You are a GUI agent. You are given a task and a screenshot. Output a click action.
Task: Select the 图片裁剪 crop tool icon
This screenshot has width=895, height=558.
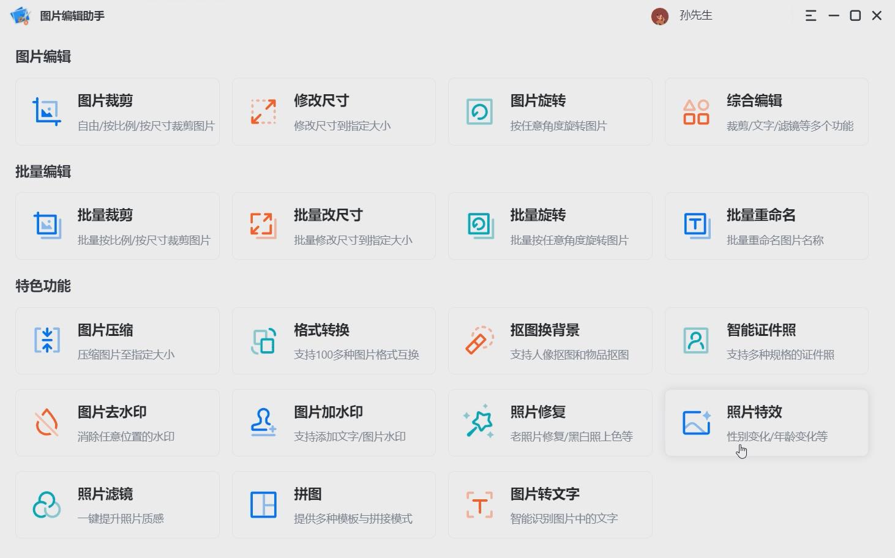click(x=47, y=111)
